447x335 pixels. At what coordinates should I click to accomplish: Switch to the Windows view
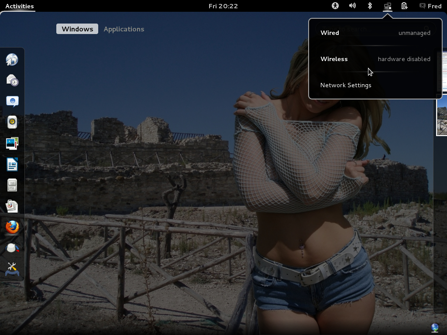coord(77,29)
